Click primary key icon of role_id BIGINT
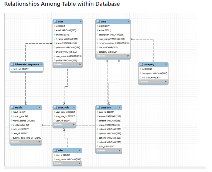The width and height of the screenshot is (212, 172). [x=54, y=155]
